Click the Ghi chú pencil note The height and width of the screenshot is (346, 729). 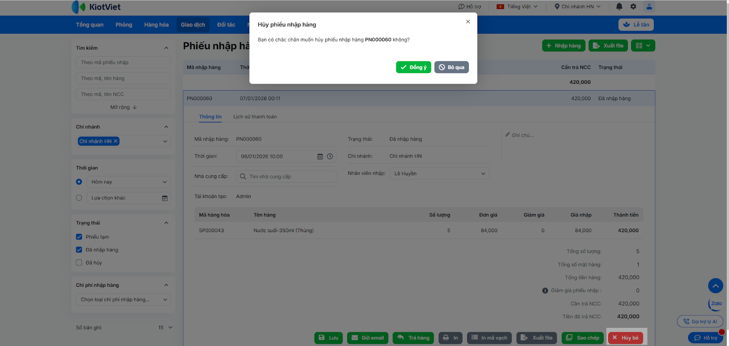(x=519, y=135)
